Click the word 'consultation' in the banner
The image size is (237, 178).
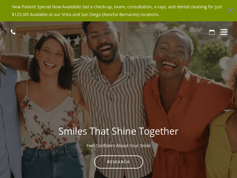point(140,7)
